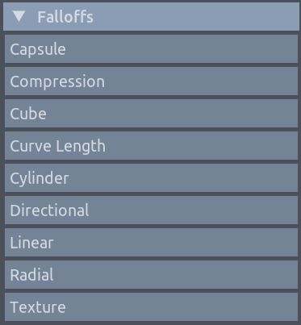The height and width of the screenshot is (325, 301).
Task: Activate the Directional row in Falloffs
Action: coord(151,210)
